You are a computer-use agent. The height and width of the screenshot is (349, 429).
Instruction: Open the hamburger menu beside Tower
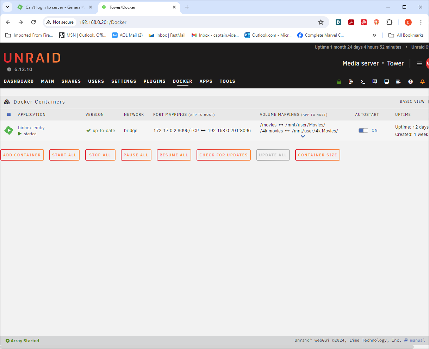click(x=419, y=63)
